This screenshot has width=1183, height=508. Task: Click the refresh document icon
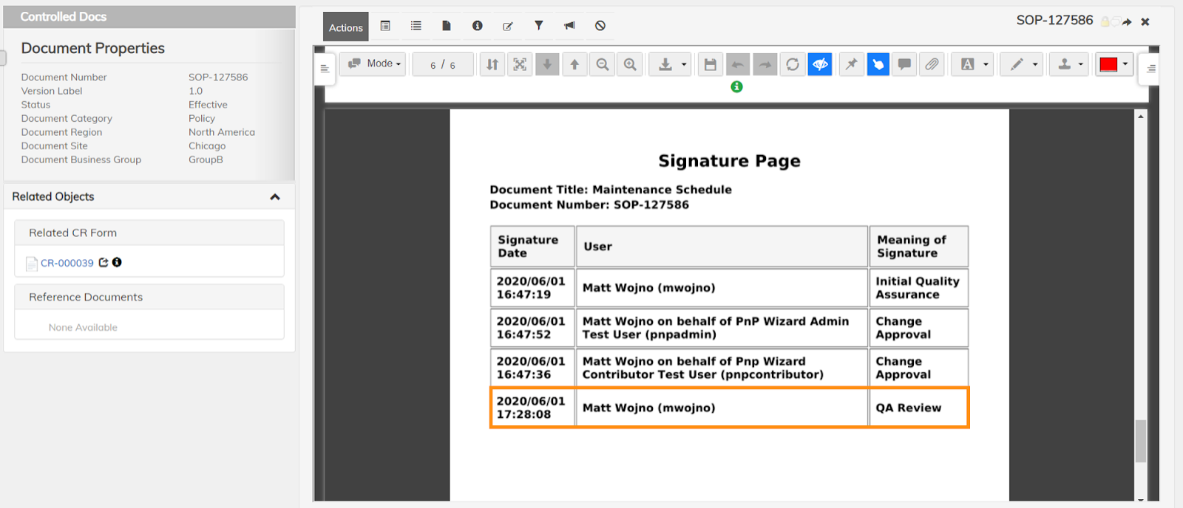coord(793,64)
